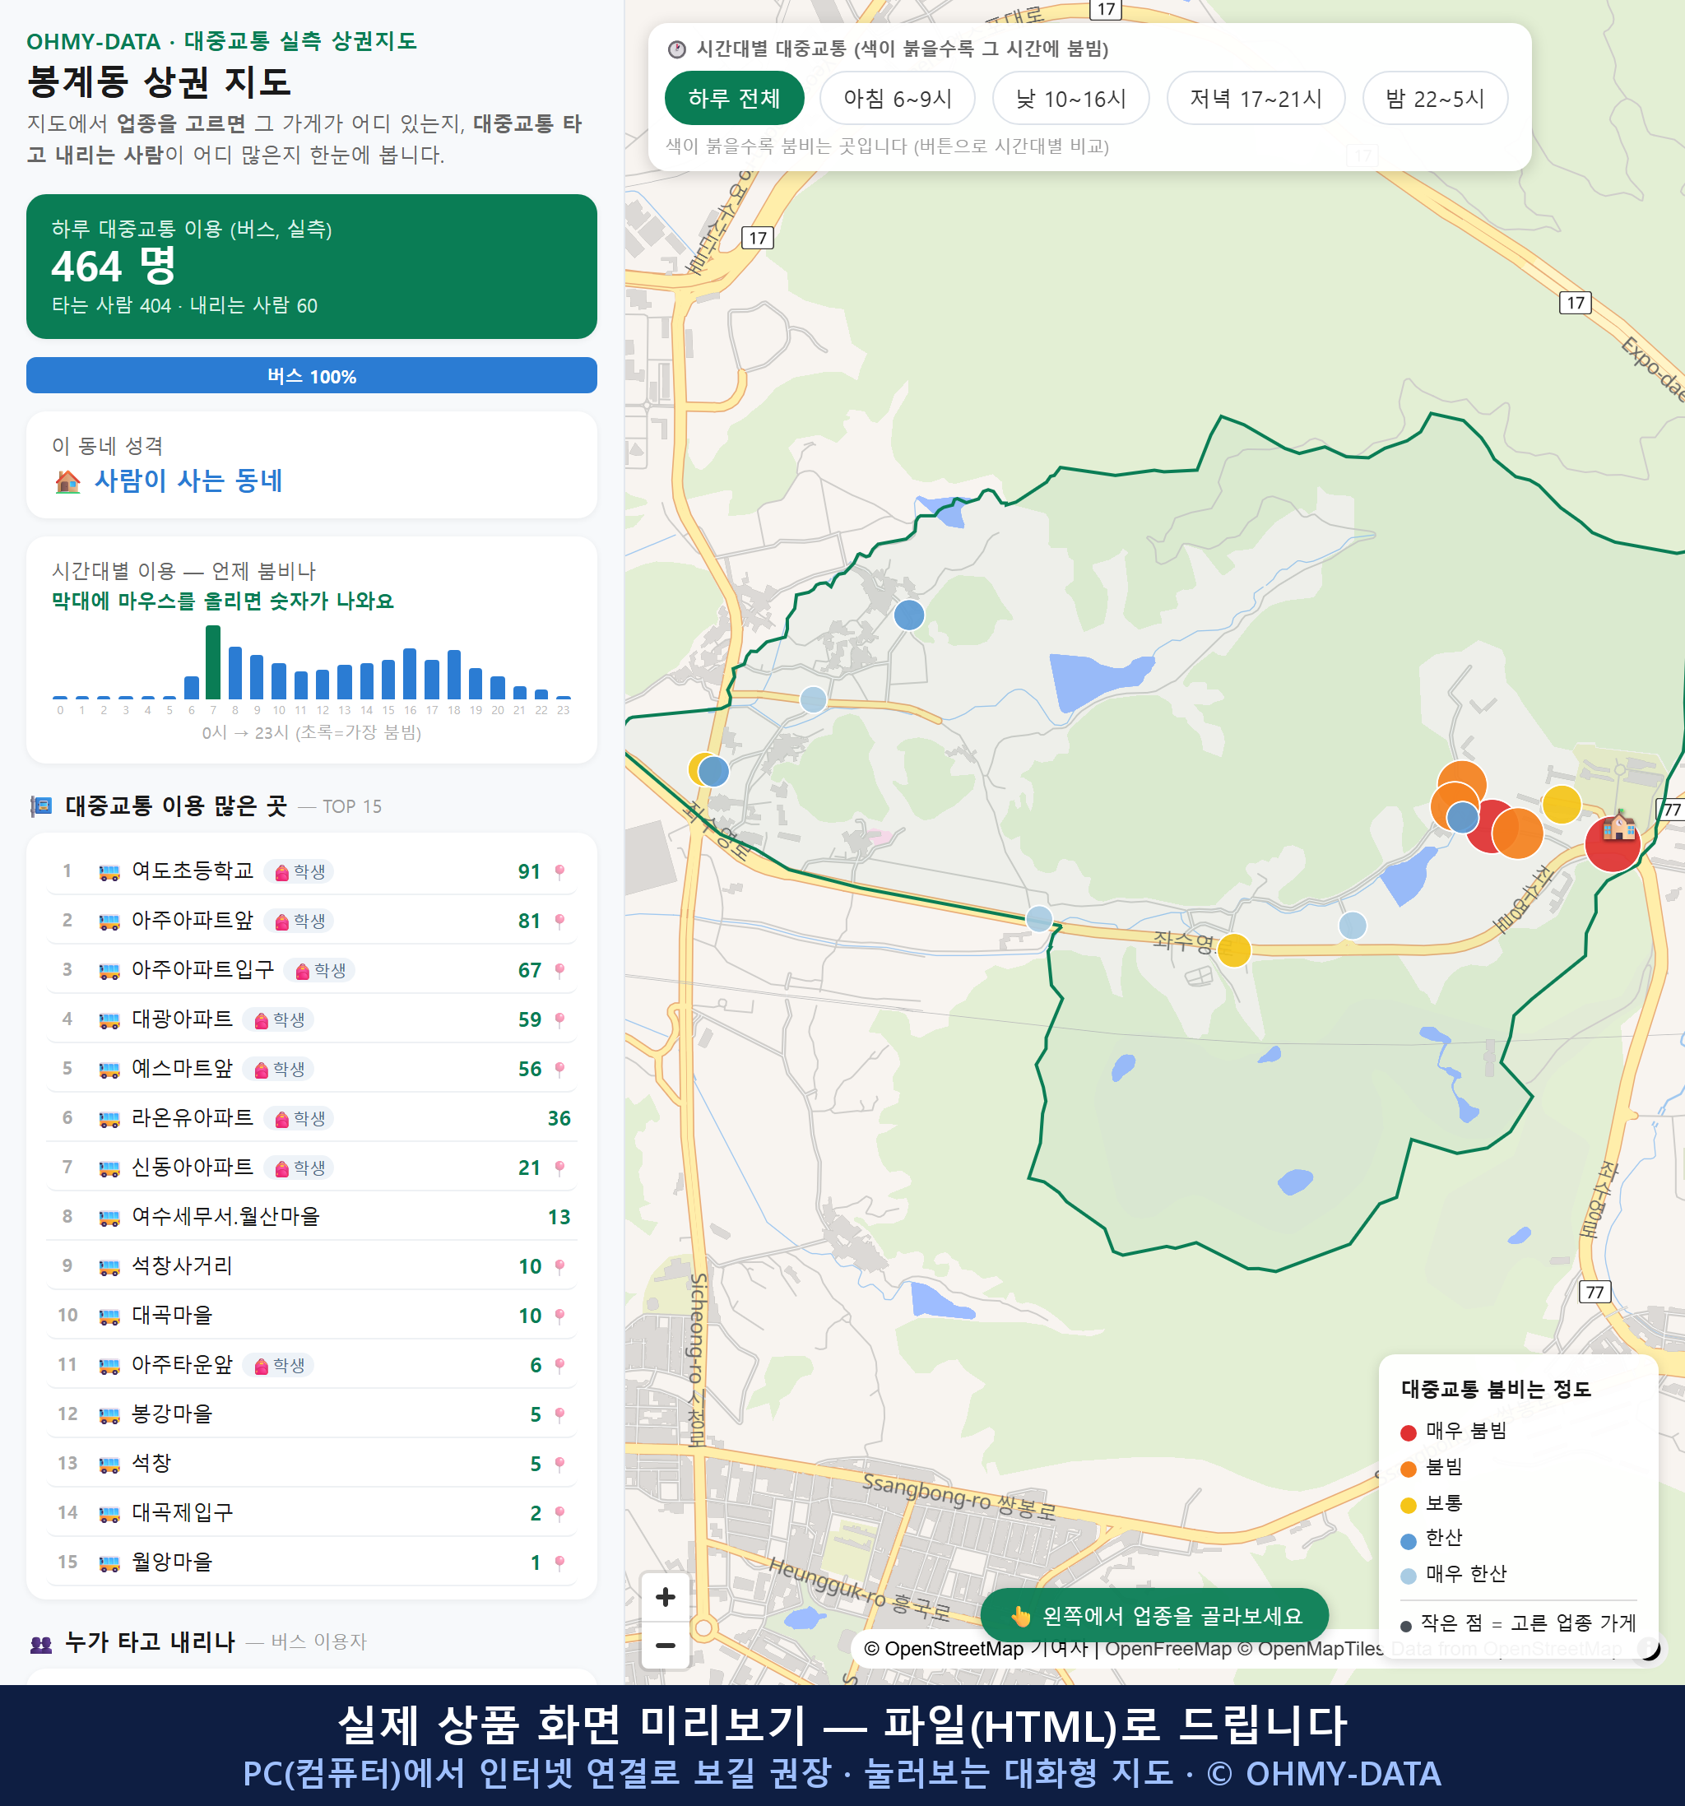Click the 학생 tag on 아주타운앞
This screenshot has height=1806, width=1685.
click(x=279, y=1364)
